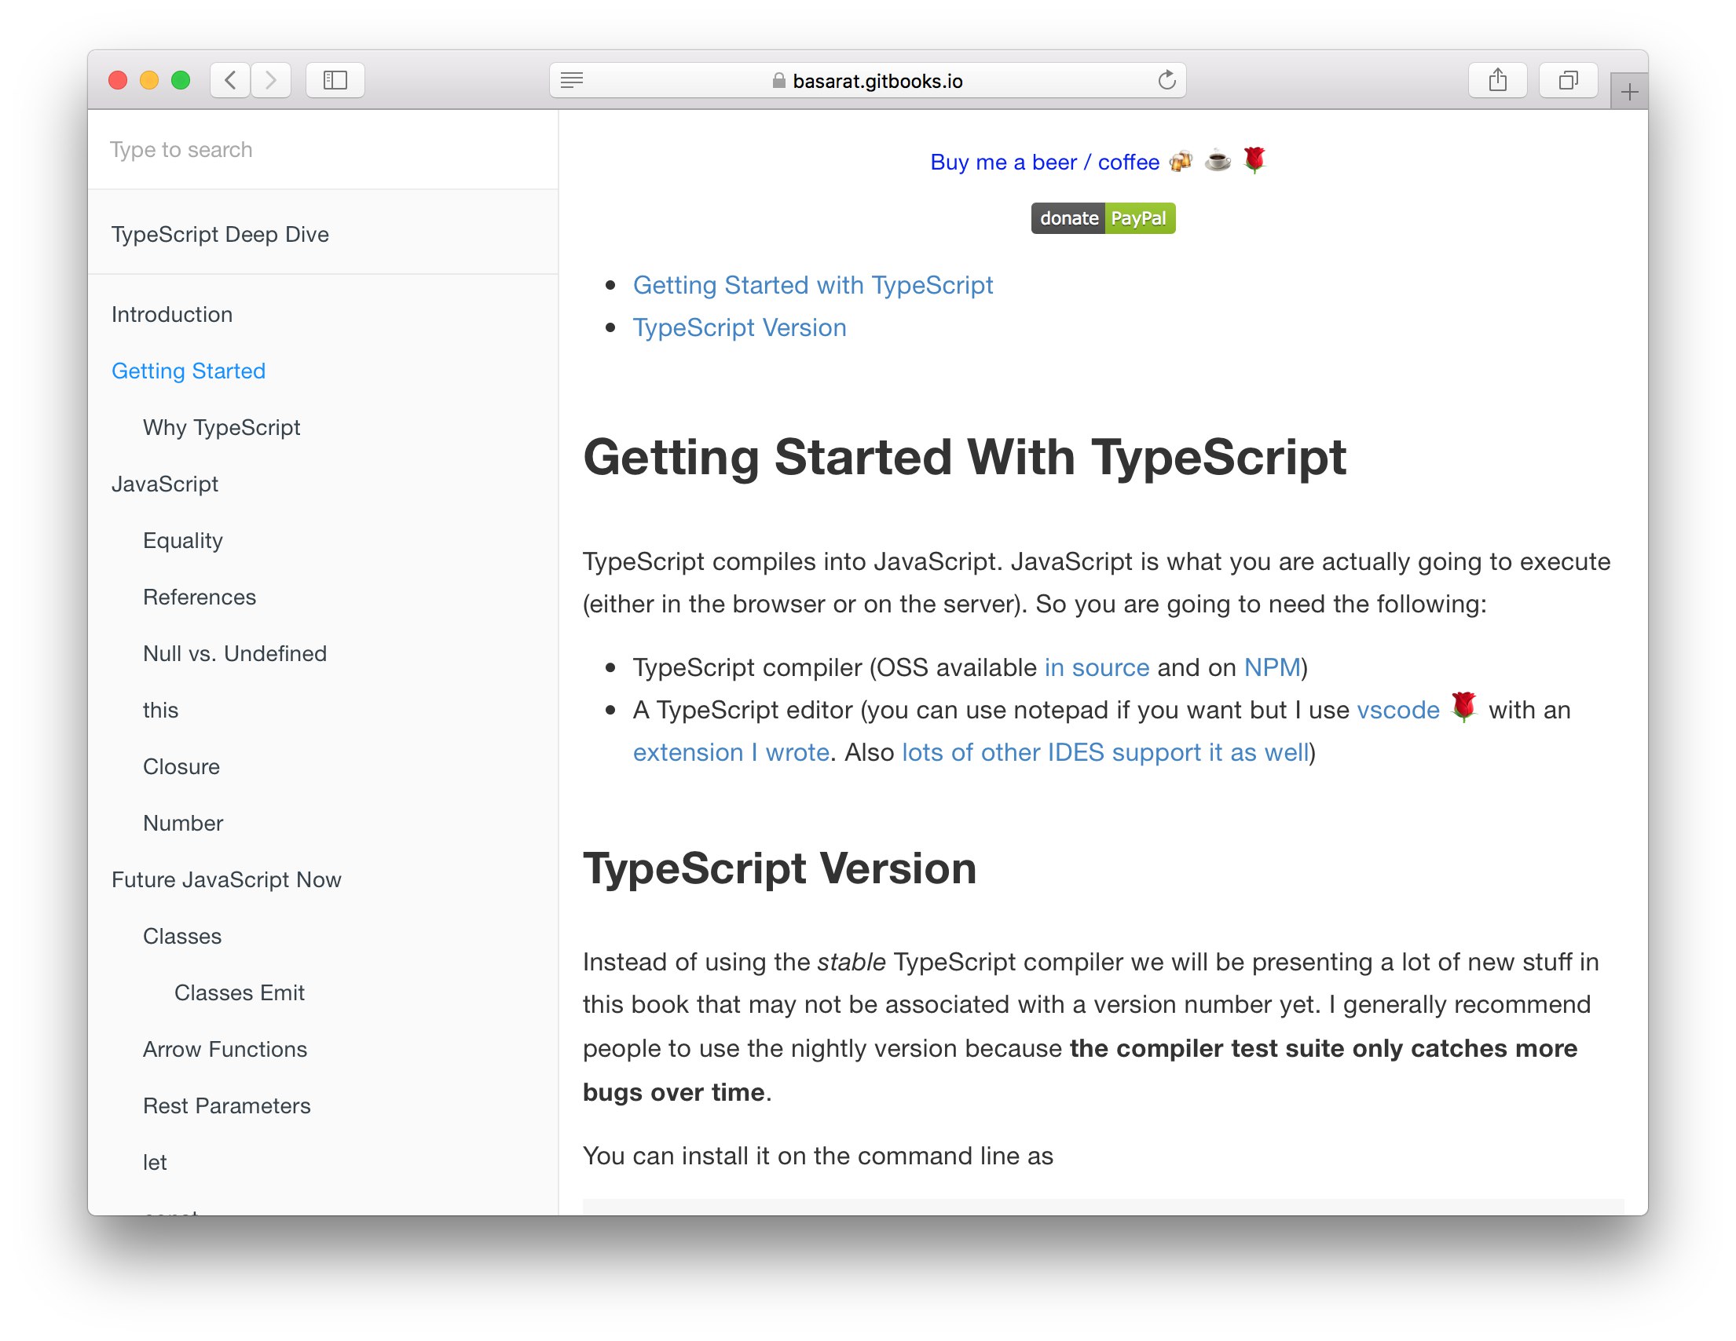Screen dimensions: 1736x1341
Task: Show all tabs overview icon
Action: pyautogui.click(x=1568, y=80)
